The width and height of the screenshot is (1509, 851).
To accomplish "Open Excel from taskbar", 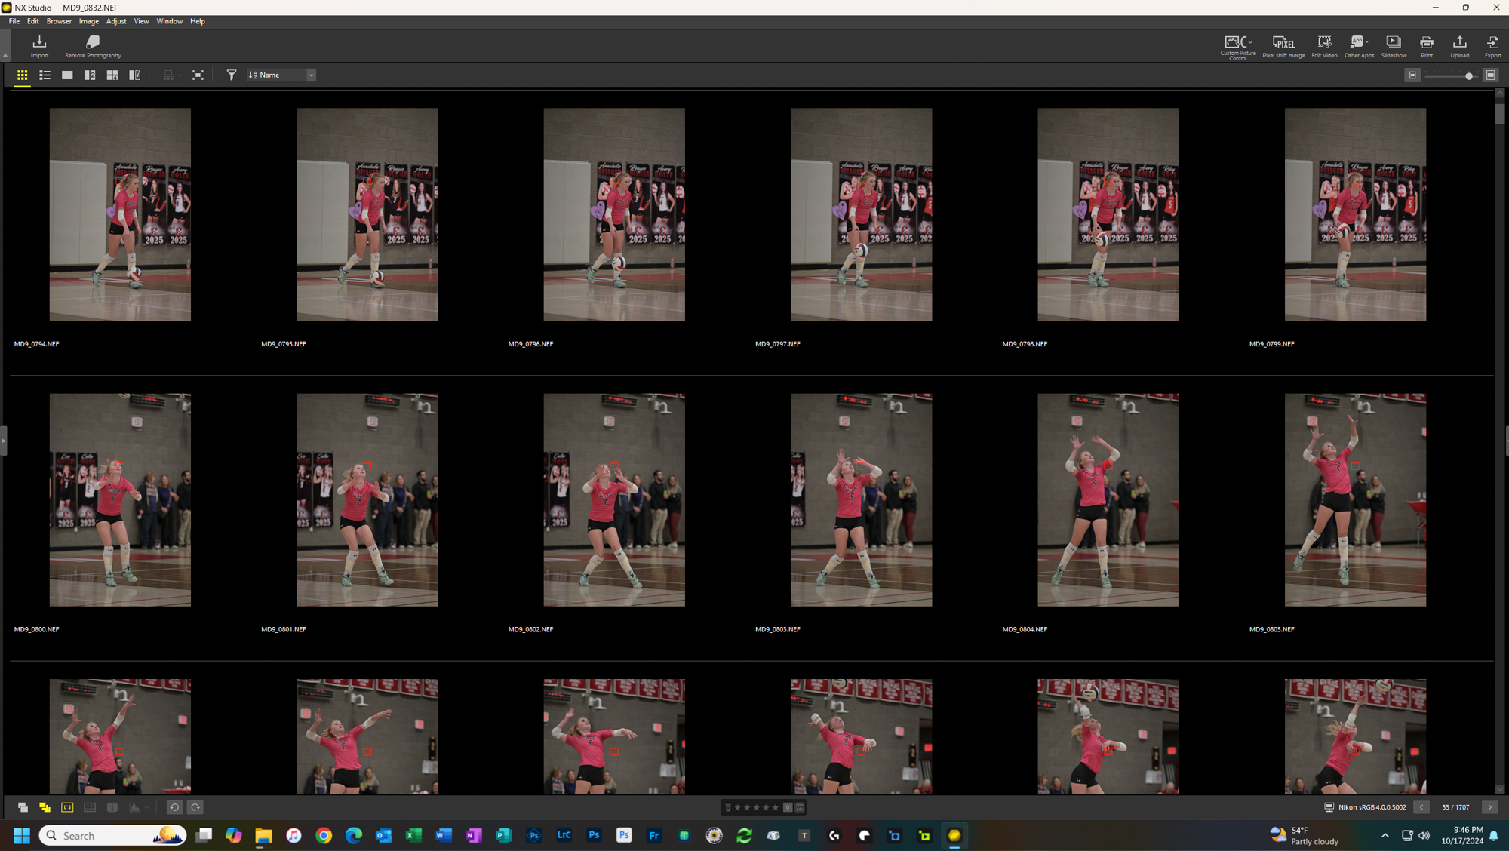I will coord(413,835).
